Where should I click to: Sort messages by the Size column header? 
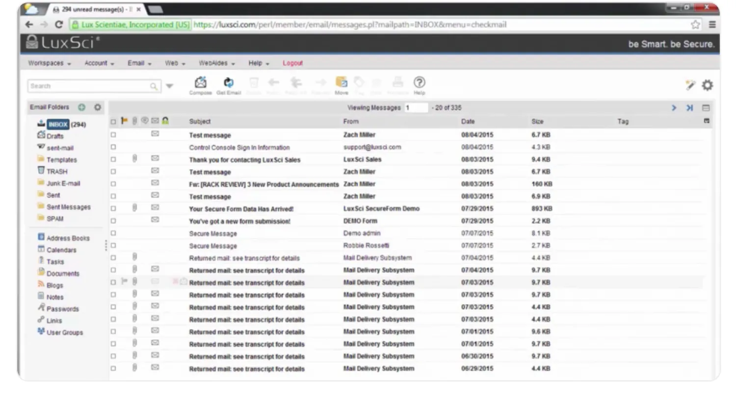coord(537,121)
